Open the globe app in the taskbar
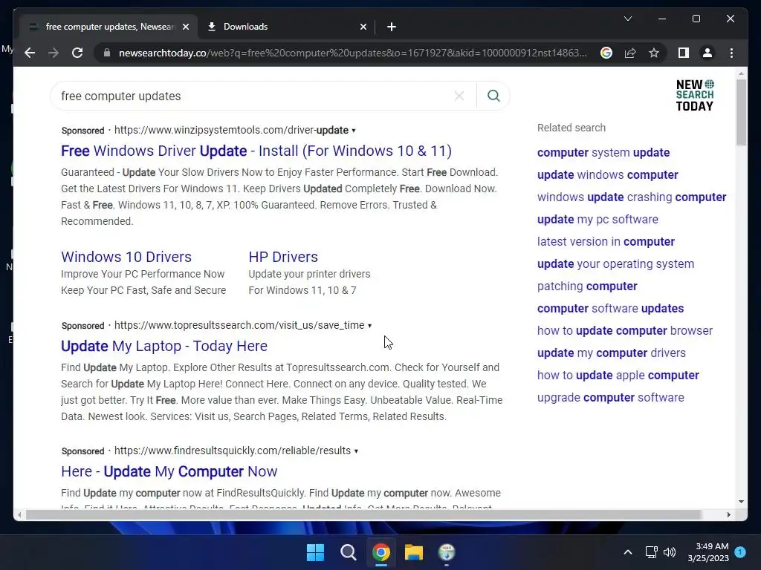This screenshot has width=761, height=570. point(447,552)
